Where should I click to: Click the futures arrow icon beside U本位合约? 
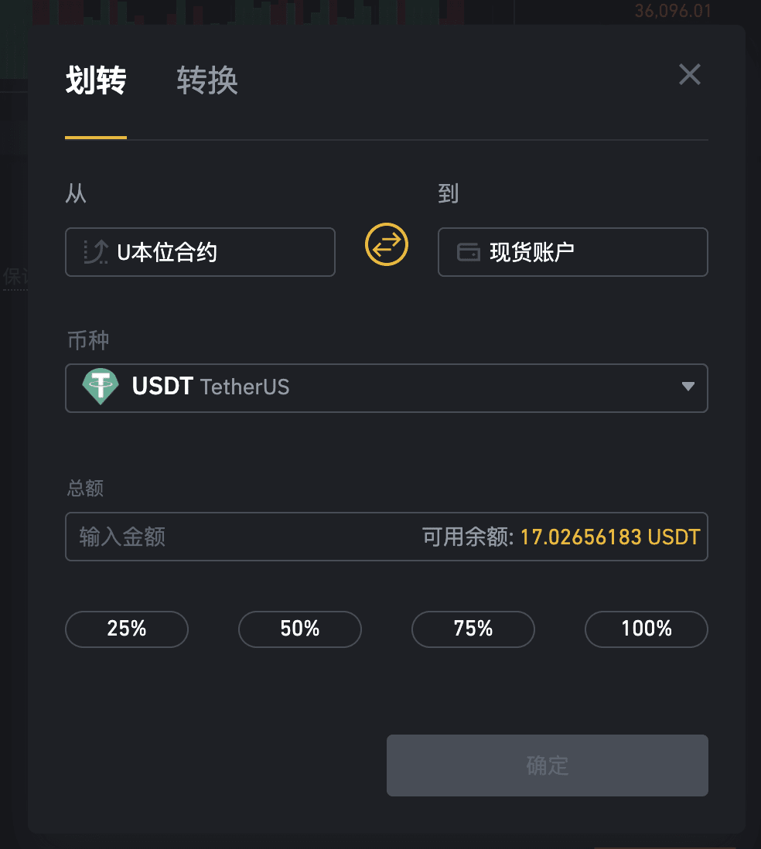point(96,252)
